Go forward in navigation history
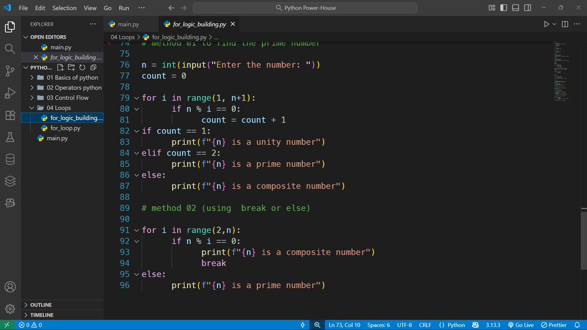The width and height of the screenshot is (587, 330). click(183, 8)
